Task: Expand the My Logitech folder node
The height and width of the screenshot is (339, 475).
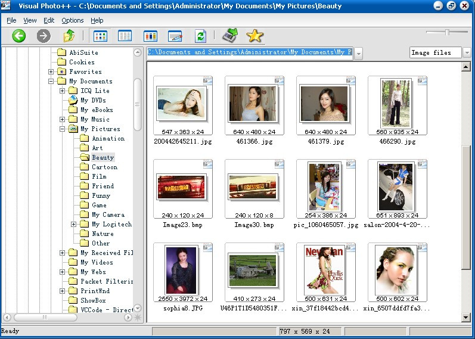Action: 74,224
